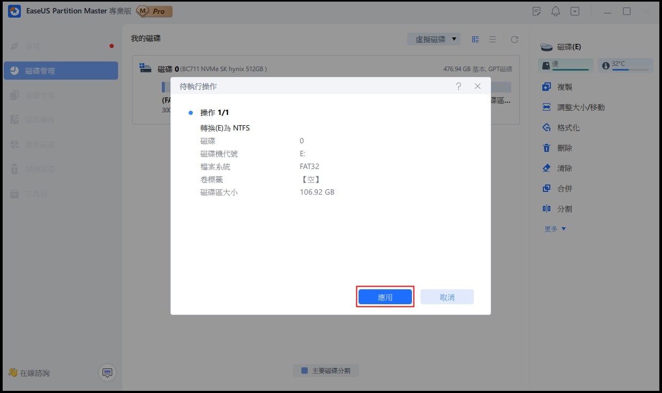Open the feedback icon in title bar
The height and width of the screenshot is (393, 662).
tap(536, 11)
